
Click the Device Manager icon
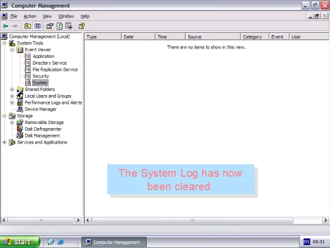(x=20, y=109)
